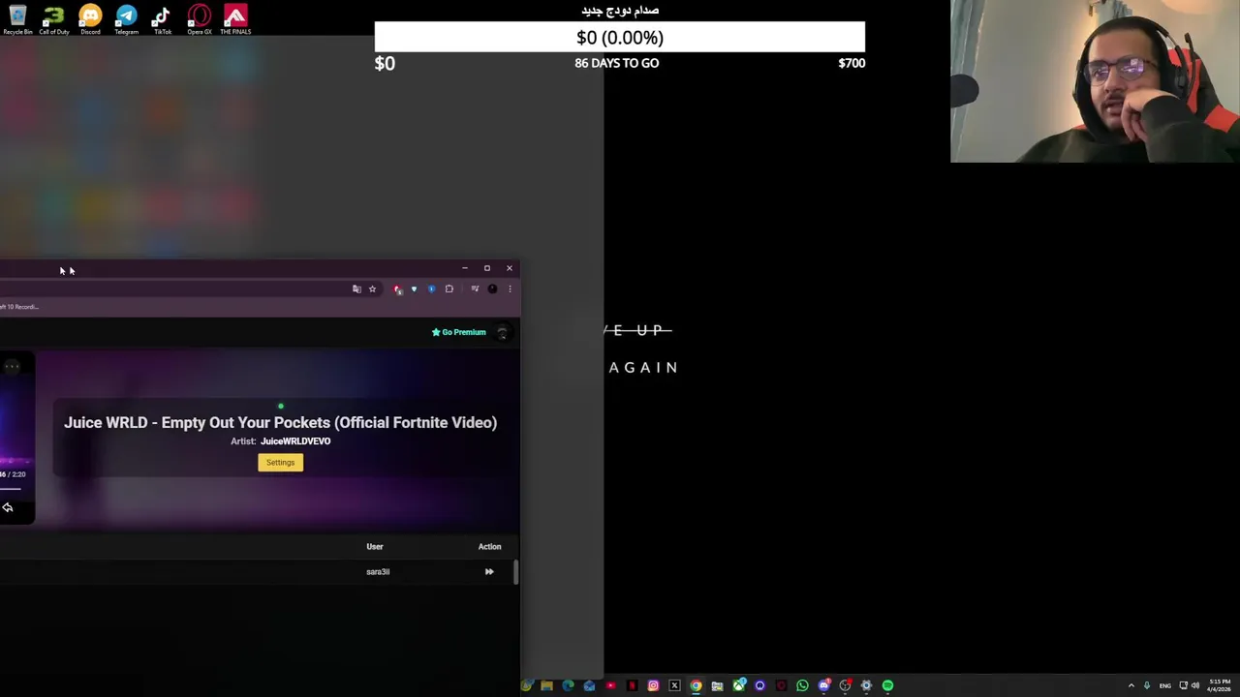The image size is (1240, 697).
Task: Click the 86 DAYS TO GO text
Action: click(617, 63)
